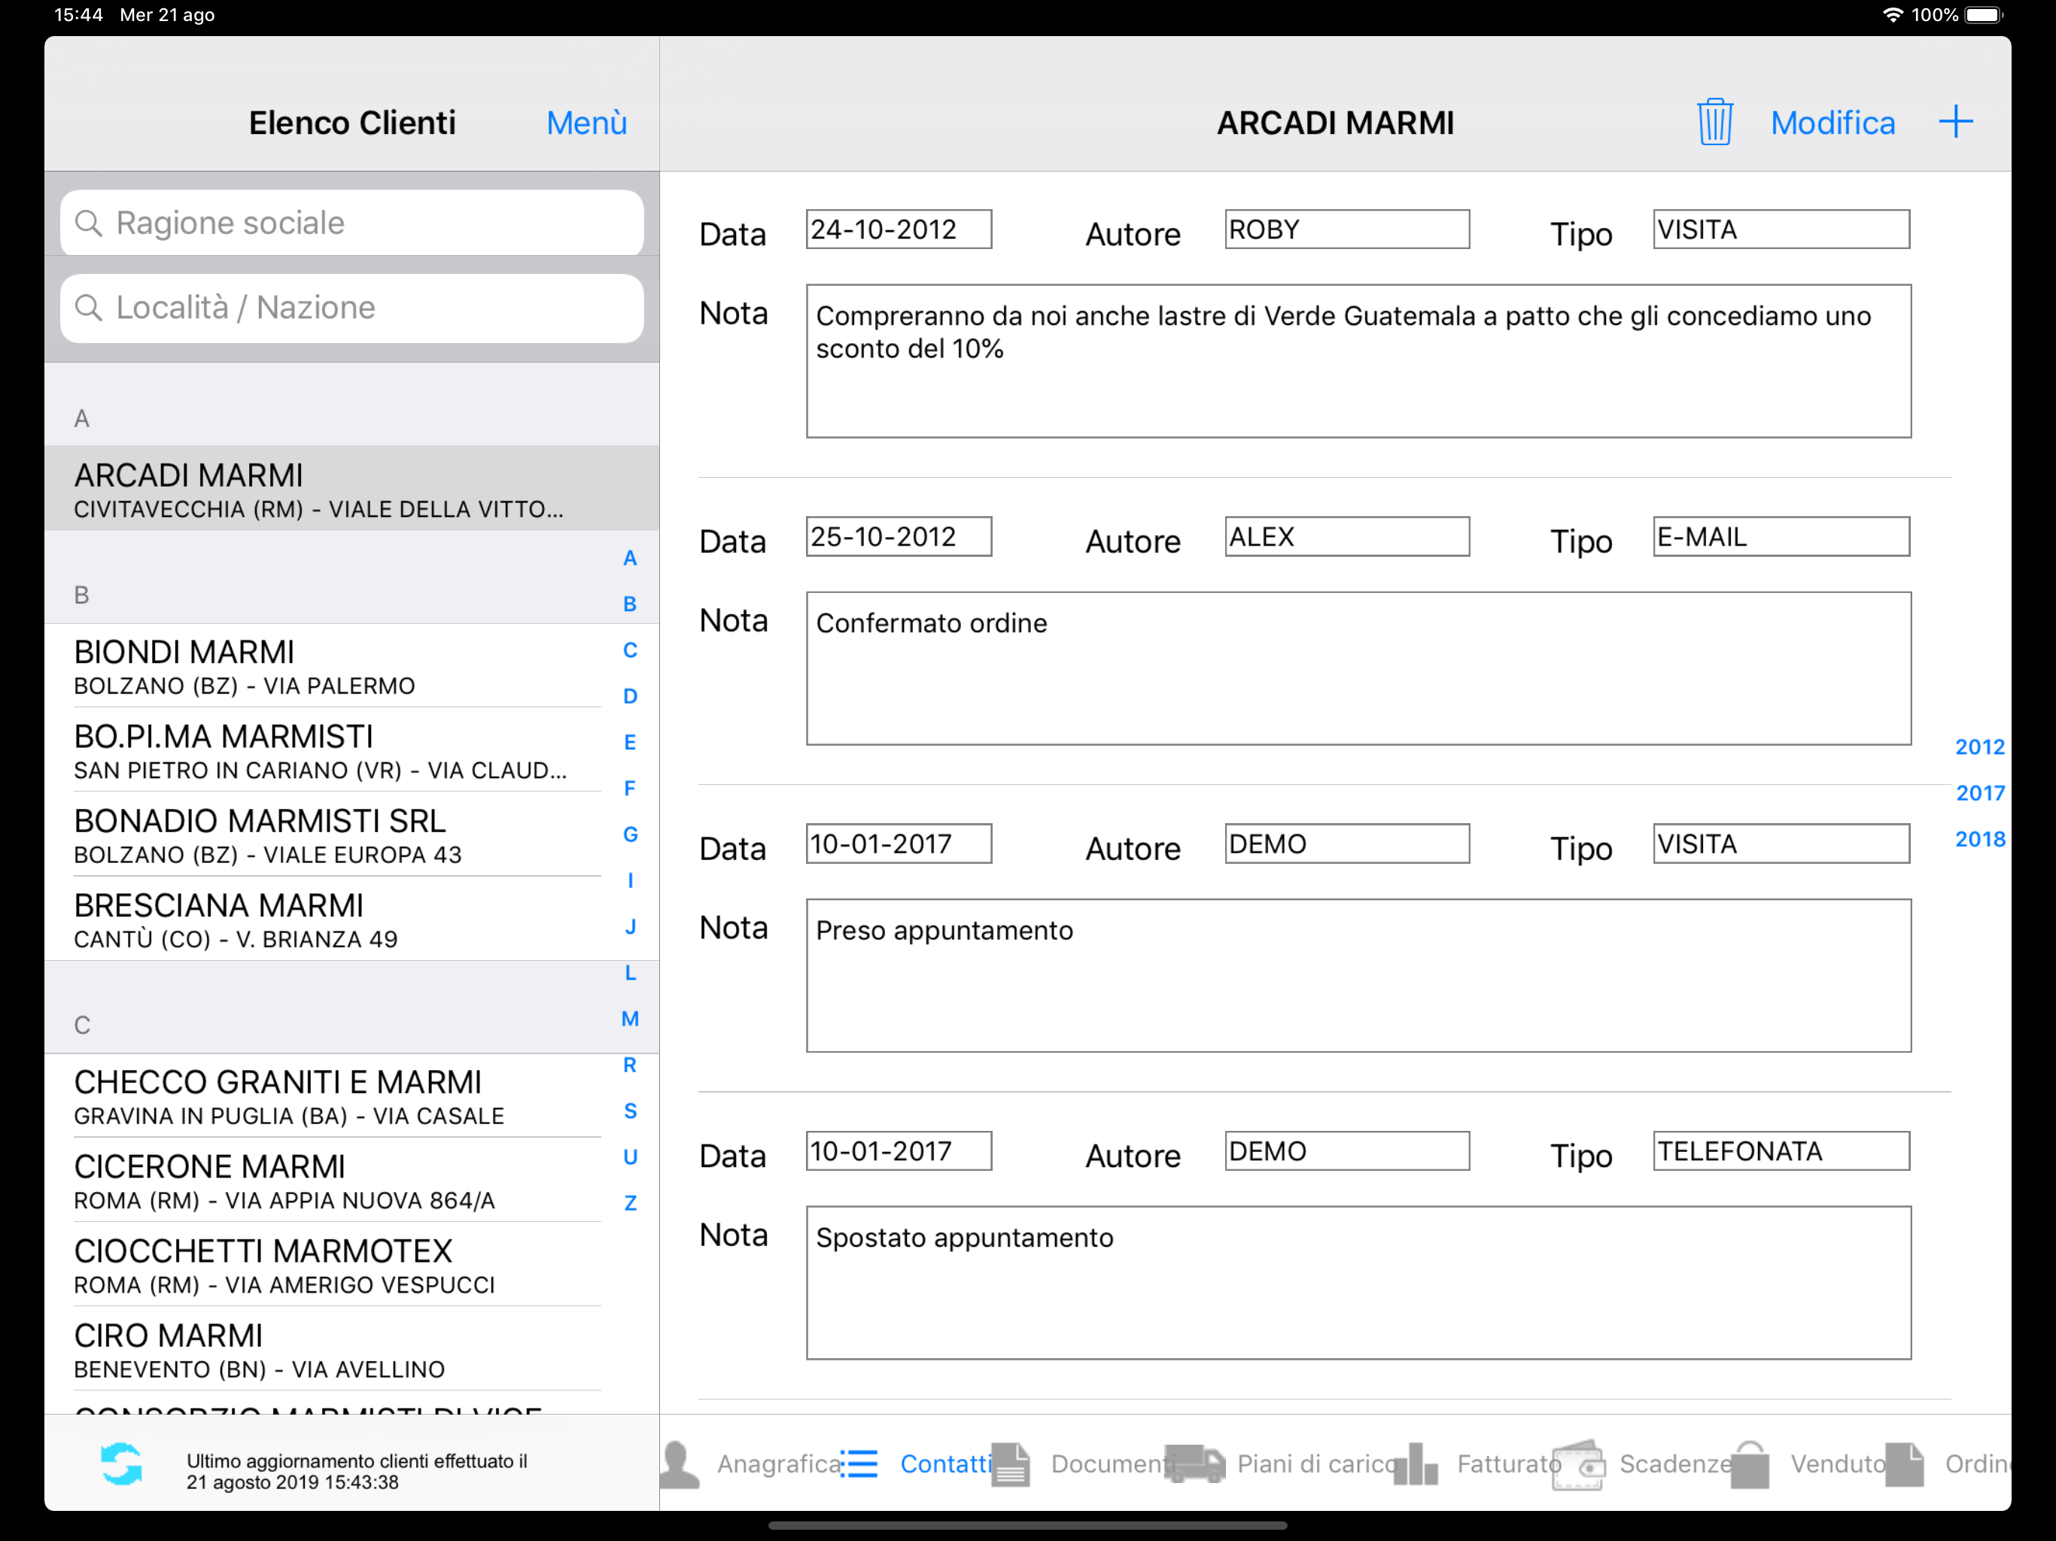Select the Contatti list icon
Viewport: 2056px width, 1541px height.
click(x=859, y=1463)
